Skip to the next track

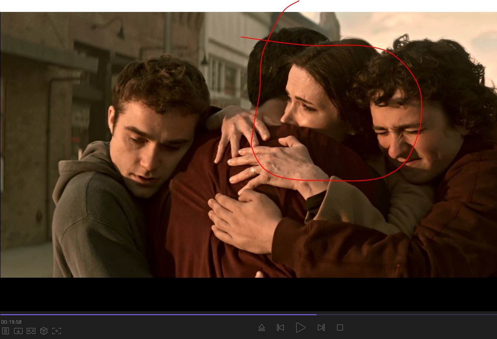click(x=321, y=328)
